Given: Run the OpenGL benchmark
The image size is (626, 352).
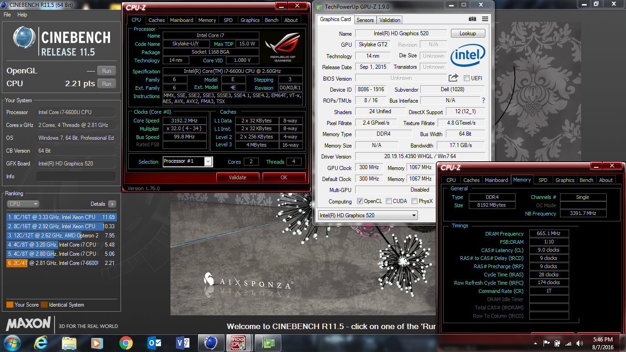Looking at the screenshot, I should pos(107,71).
